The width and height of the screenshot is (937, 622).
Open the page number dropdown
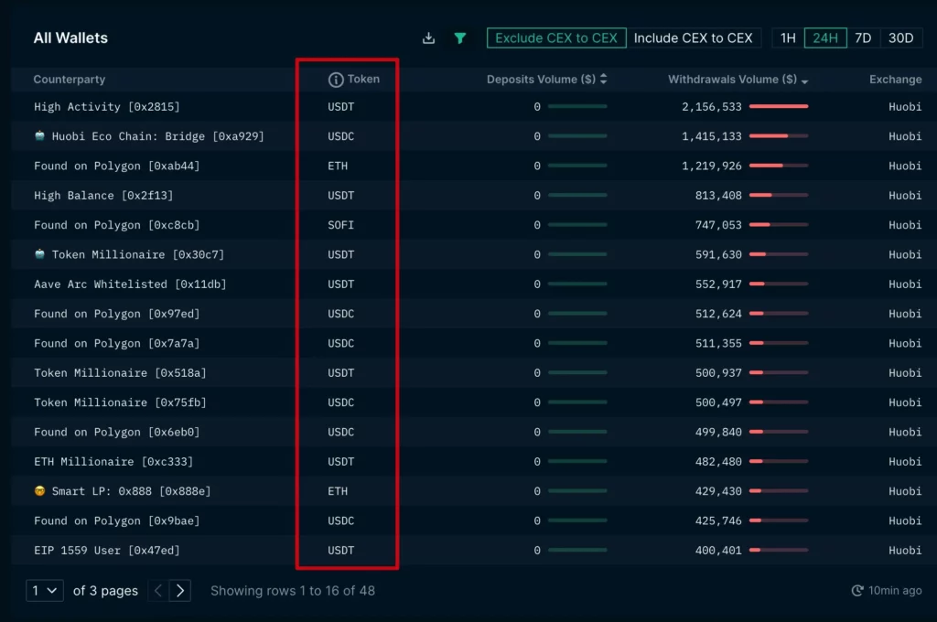(45, 590)
